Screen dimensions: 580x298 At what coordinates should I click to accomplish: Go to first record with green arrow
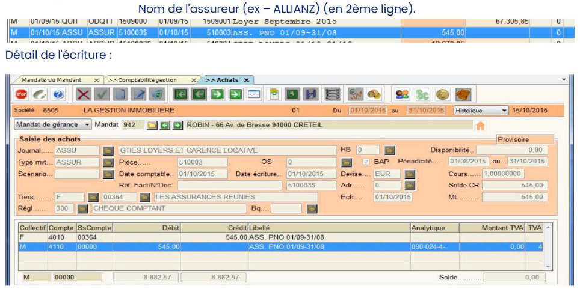(x=180, y=94)
